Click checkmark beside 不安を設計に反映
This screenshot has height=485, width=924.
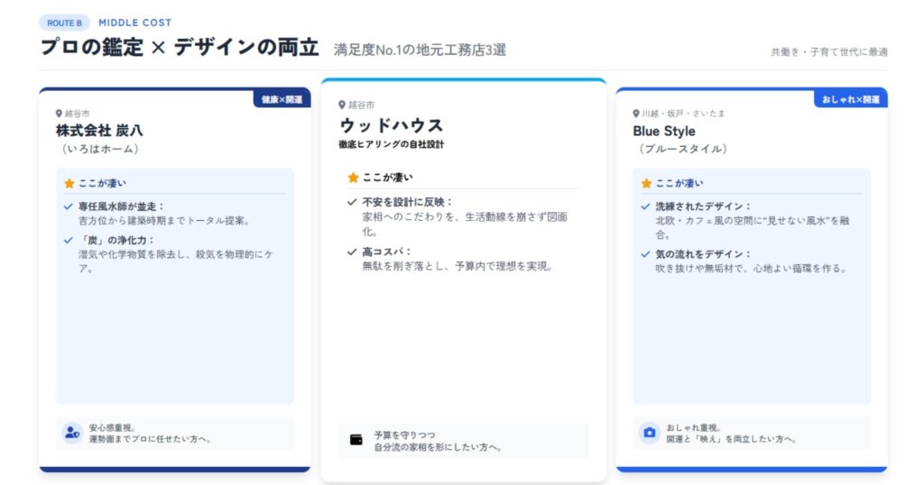[352, 202]
